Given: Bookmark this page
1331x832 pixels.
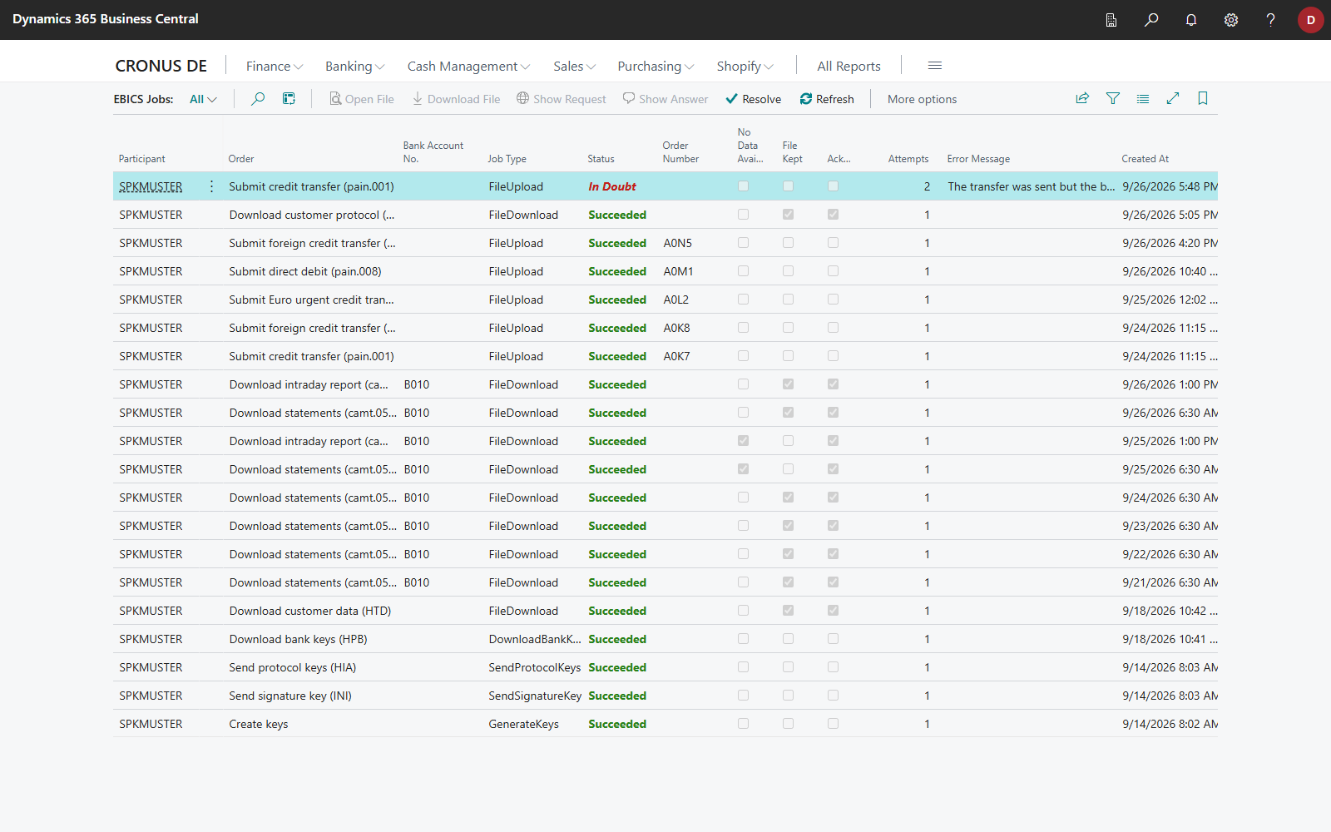Looking at the screenshot, I should click(1203, 98).
